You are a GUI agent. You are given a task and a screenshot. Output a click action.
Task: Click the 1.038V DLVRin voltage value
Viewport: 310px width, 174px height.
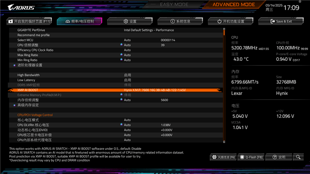tap(166, 125)
